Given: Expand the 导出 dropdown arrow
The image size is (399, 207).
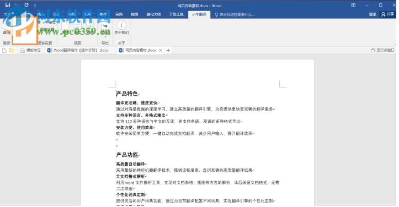Looking at the screenshot, I should (x=105, y=36).
